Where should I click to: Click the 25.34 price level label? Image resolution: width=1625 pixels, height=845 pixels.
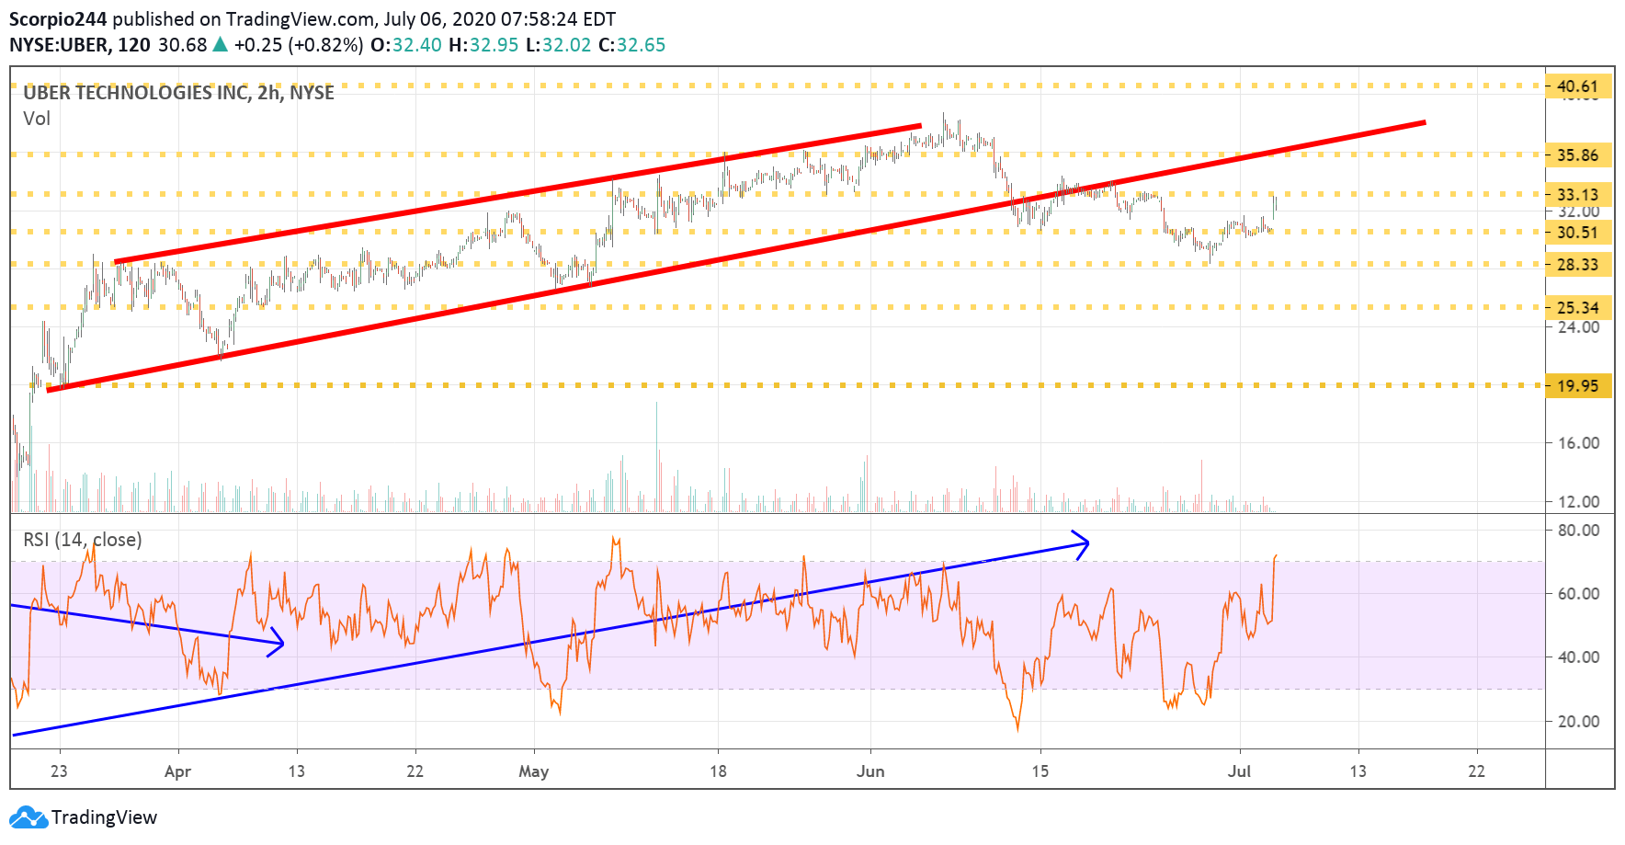coord(1578,308)
